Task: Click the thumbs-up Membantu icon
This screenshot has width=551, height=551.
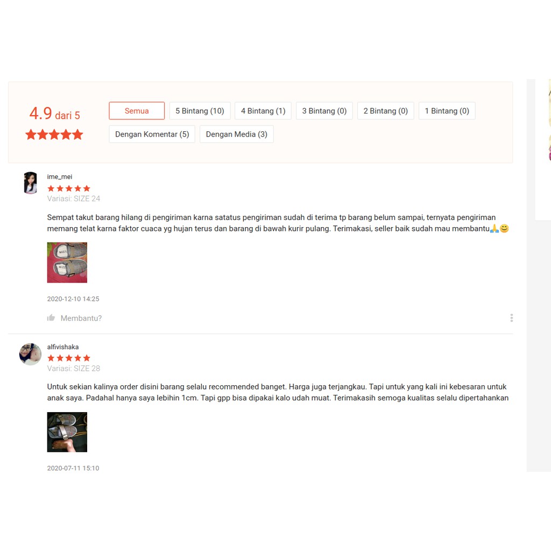Action: (51, 317)
